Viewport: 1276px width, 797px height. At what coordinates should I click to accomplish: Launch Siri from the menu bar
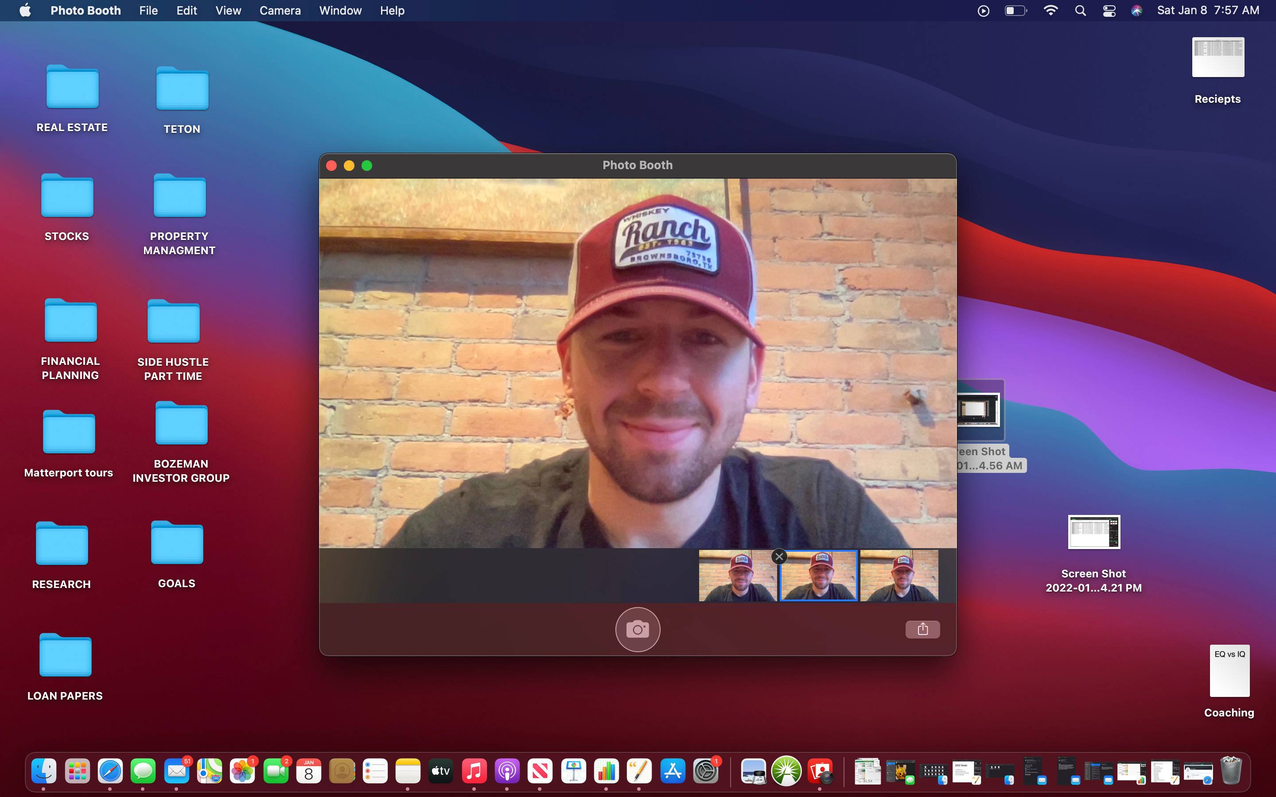point(1136,11)
